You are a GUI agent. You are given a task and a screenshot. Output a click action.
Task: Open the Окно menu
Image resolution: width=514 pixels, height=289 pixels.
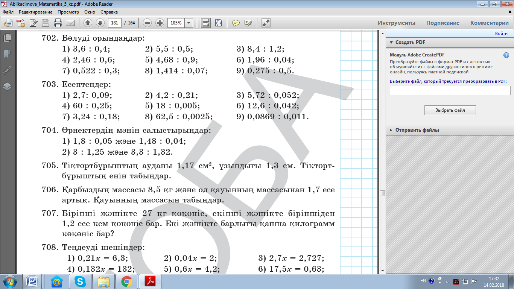(90, 12)
